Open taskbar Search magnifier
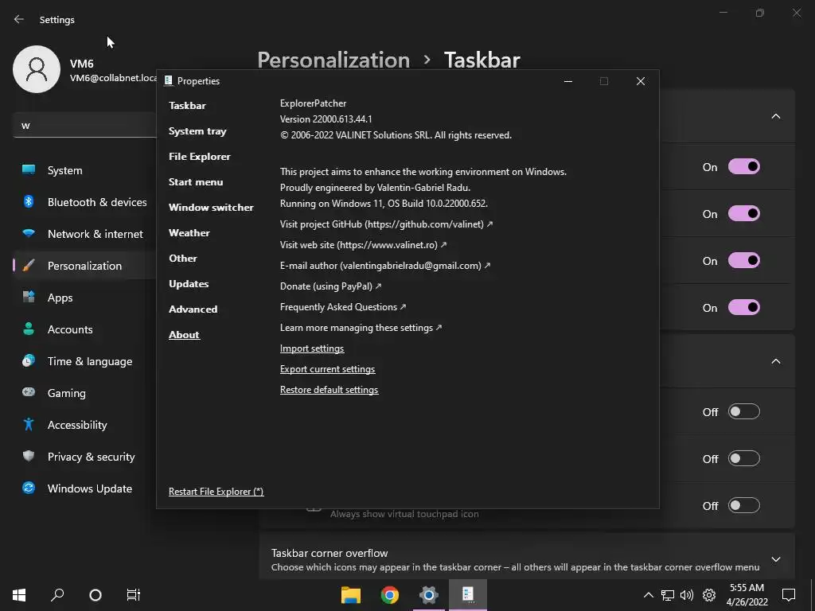 pos(57,595)
